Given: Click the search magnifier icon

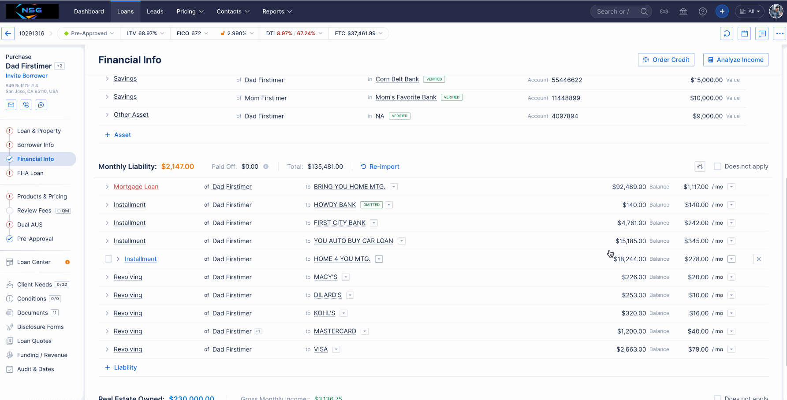Looking at the screenshot, I should pos(644,11).
